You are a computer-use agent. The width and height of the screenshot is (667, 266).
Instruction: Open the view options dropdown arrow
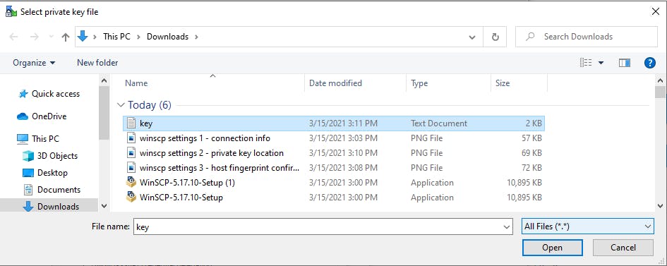coord(601,63)
